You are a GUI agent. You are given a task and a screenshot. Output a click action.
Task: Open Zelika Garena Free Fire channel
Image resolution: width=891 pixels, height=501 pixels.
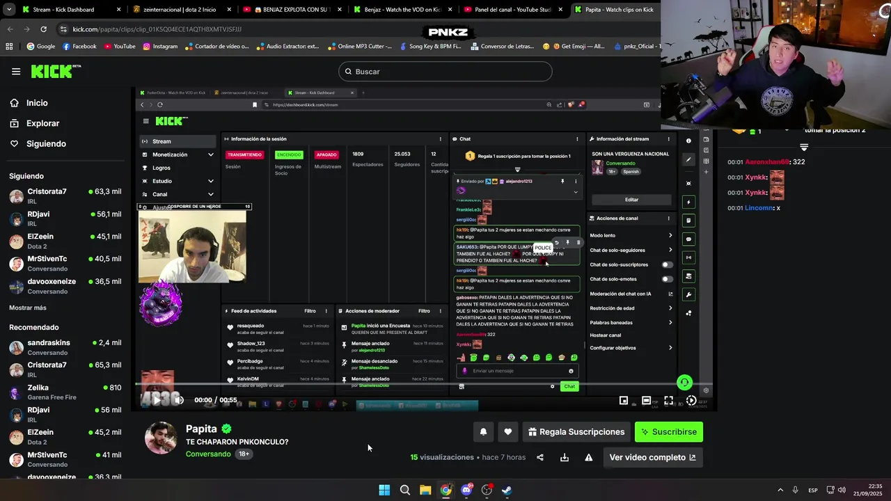tap(65, 392)
